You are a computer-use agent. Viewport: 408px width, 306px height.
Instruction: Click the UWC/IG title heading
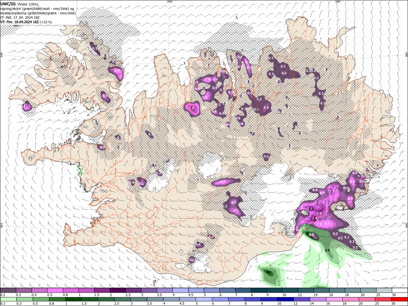(x=8, y=4)
